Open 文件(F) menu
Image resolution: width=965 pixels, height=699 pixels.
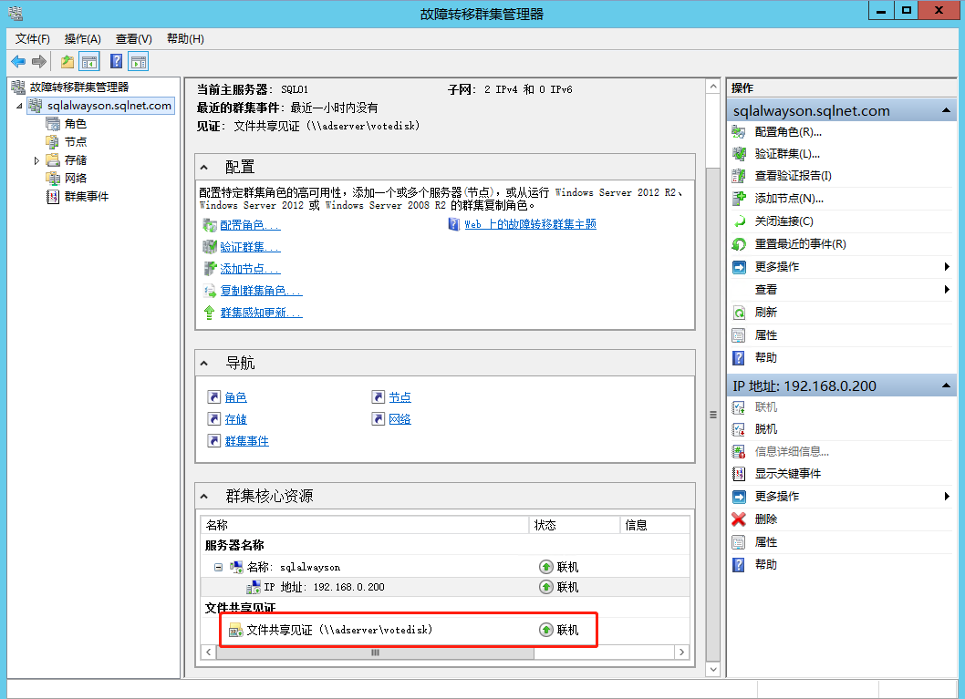click(x=33, y=38)
